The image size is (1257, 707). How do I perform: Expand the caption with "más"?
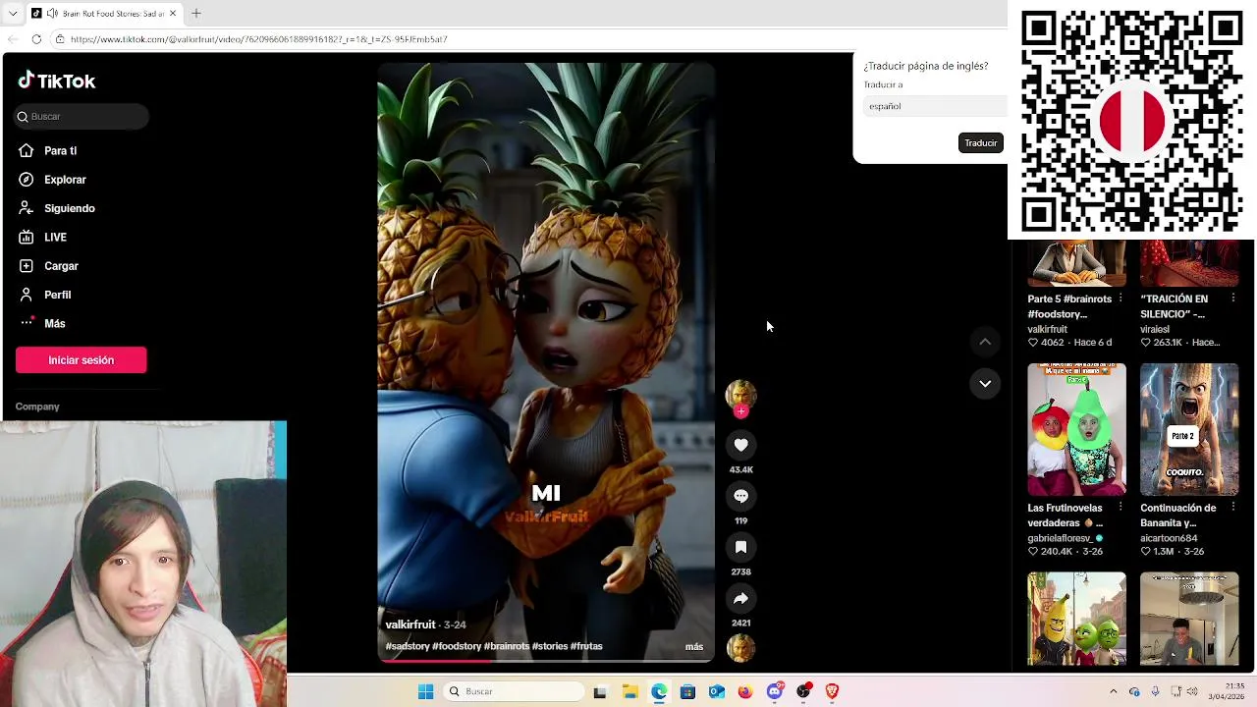[694, 646]
